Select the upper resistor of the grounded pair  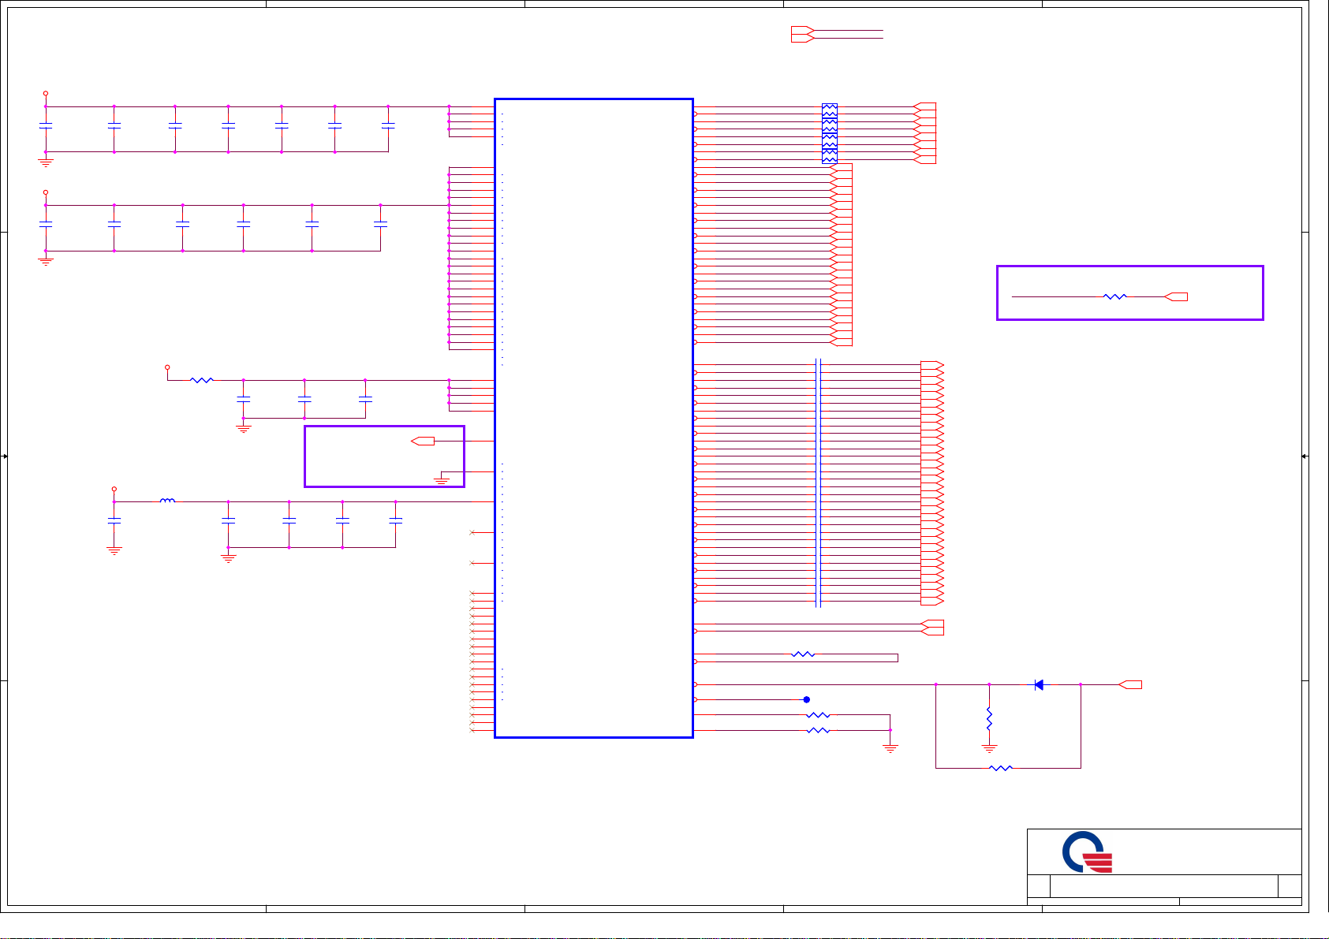pos(818,715)
